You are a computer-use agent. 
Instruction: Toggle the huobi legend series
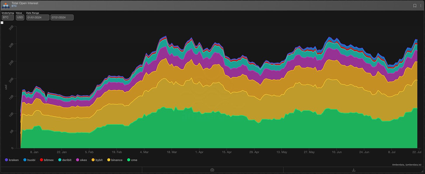point(29,160)
